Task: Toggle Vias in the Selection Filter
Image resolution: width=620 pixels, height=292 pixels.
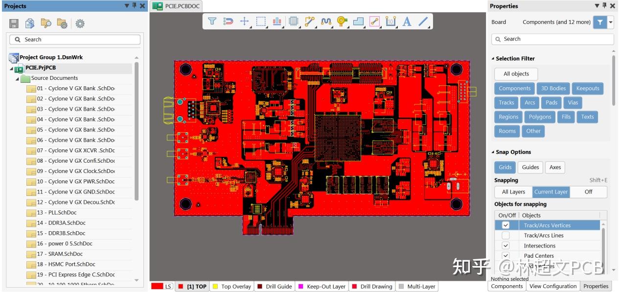Action: point(573,102)
